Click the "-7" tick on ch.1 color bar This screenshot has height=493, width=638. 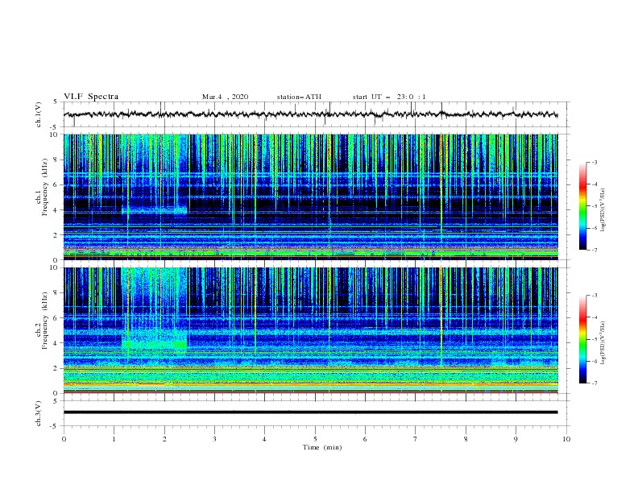[x=594, y=250]
